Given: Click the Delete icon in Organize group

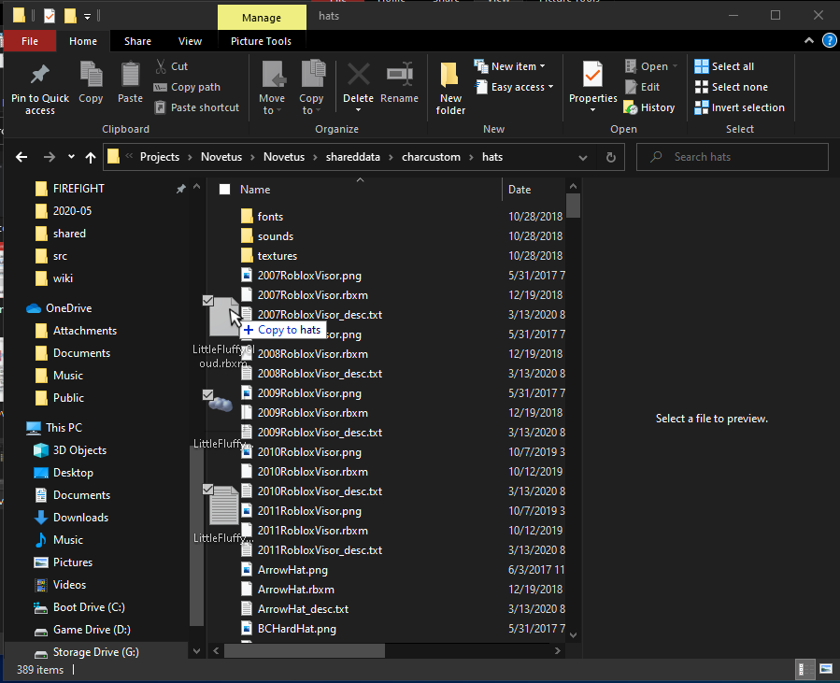Looking at the screenshot, I should click(358, 76).
